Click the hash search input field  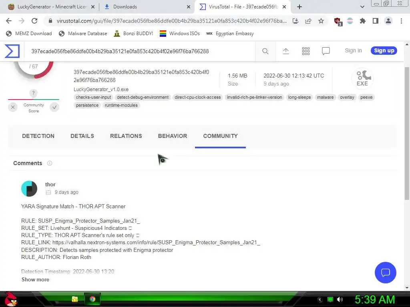coord(140,51)
